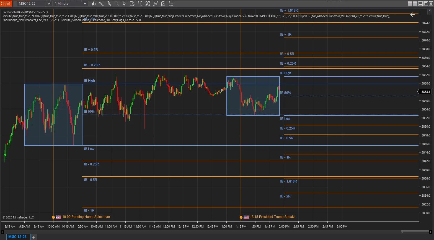Select the Chart title tab
Image resolution: width=434 pixels, height=240 pixels.
[x=6, y=4]
